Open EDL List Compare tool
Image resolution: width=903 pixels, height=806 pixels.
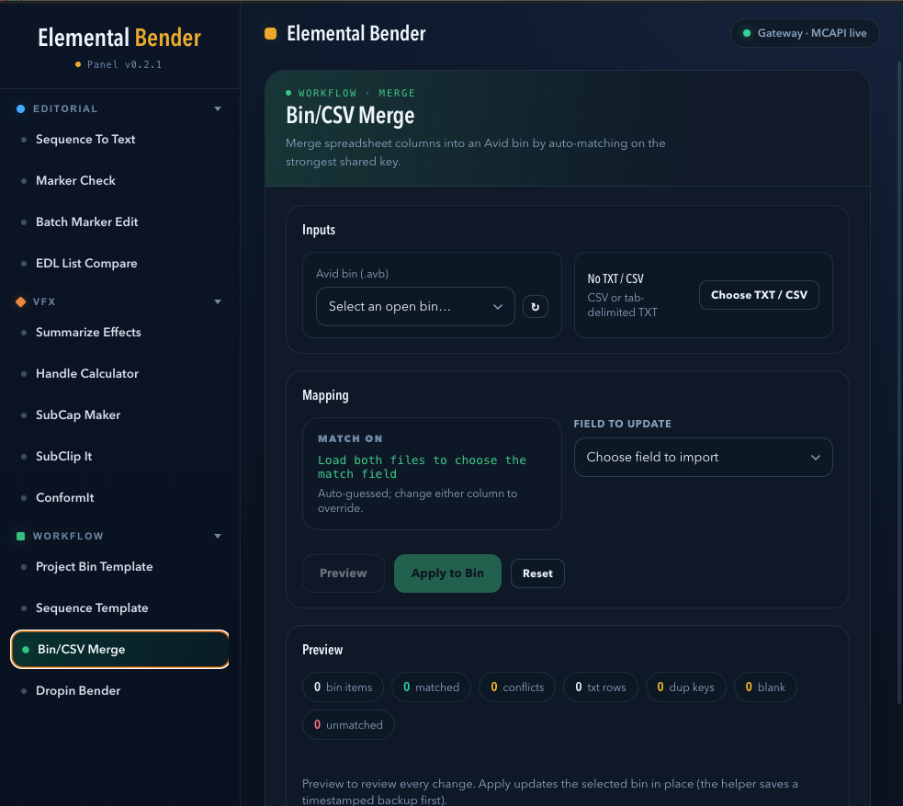(86, 263)
